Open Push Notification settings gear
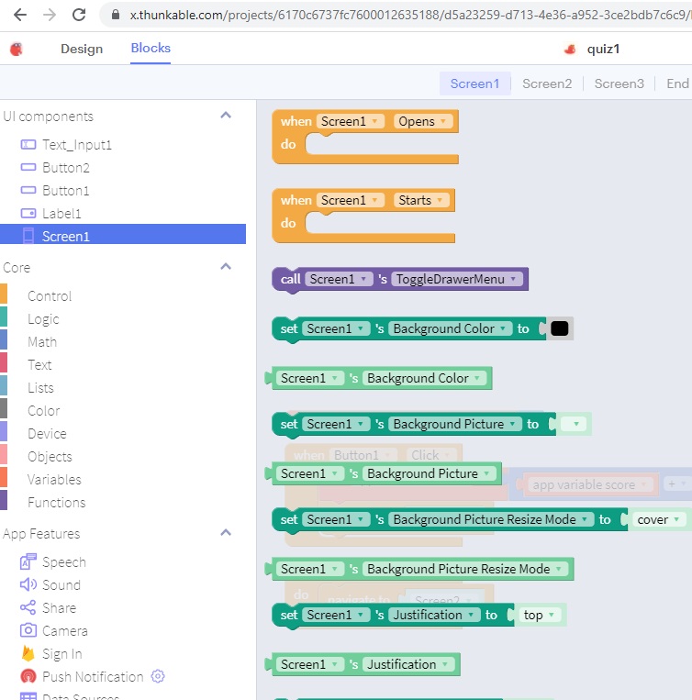This screenshot has height=700, width=692. (x=158, y=677)
